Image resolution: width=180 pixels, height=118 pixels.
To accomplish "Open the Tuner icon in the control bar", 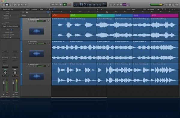I will [114, 5].
